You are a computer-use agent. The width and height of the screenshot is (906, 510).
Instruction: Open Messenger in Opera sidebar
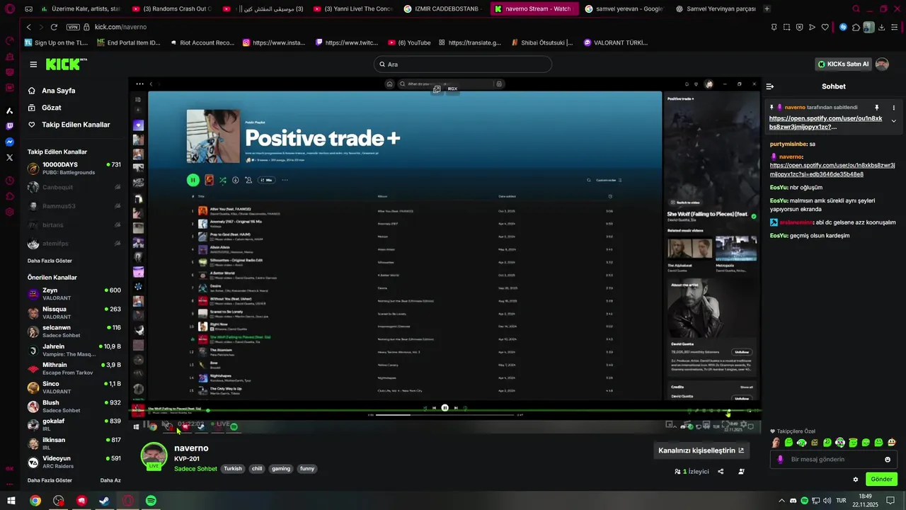[9, 142]
